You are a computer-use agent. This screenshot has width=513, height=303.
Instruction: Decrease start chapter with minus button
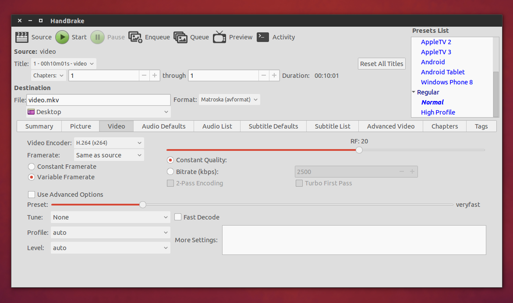click(144, 76)
